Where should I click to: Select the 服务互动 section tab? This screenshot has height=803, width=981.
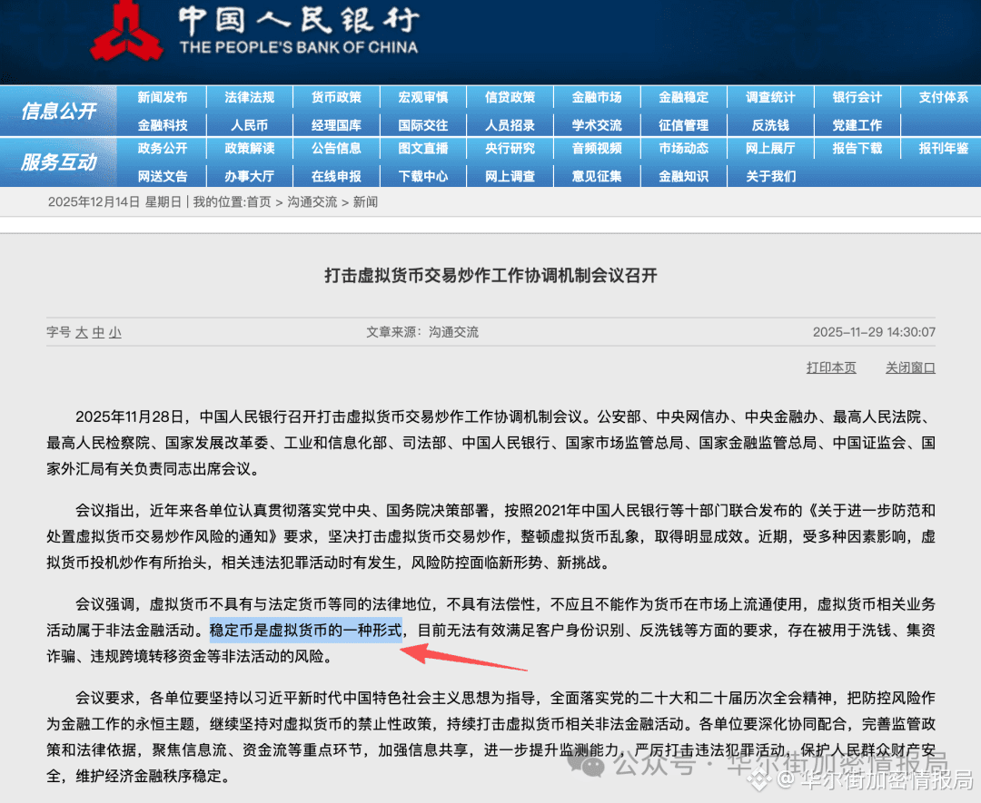click(57, 162)
